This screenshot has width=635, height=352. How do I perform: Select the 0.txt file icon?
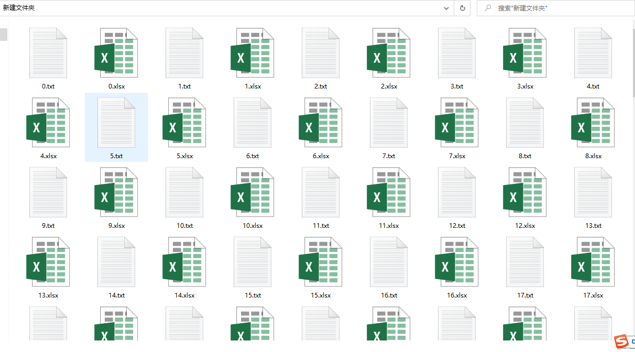[x=48, y=52]
